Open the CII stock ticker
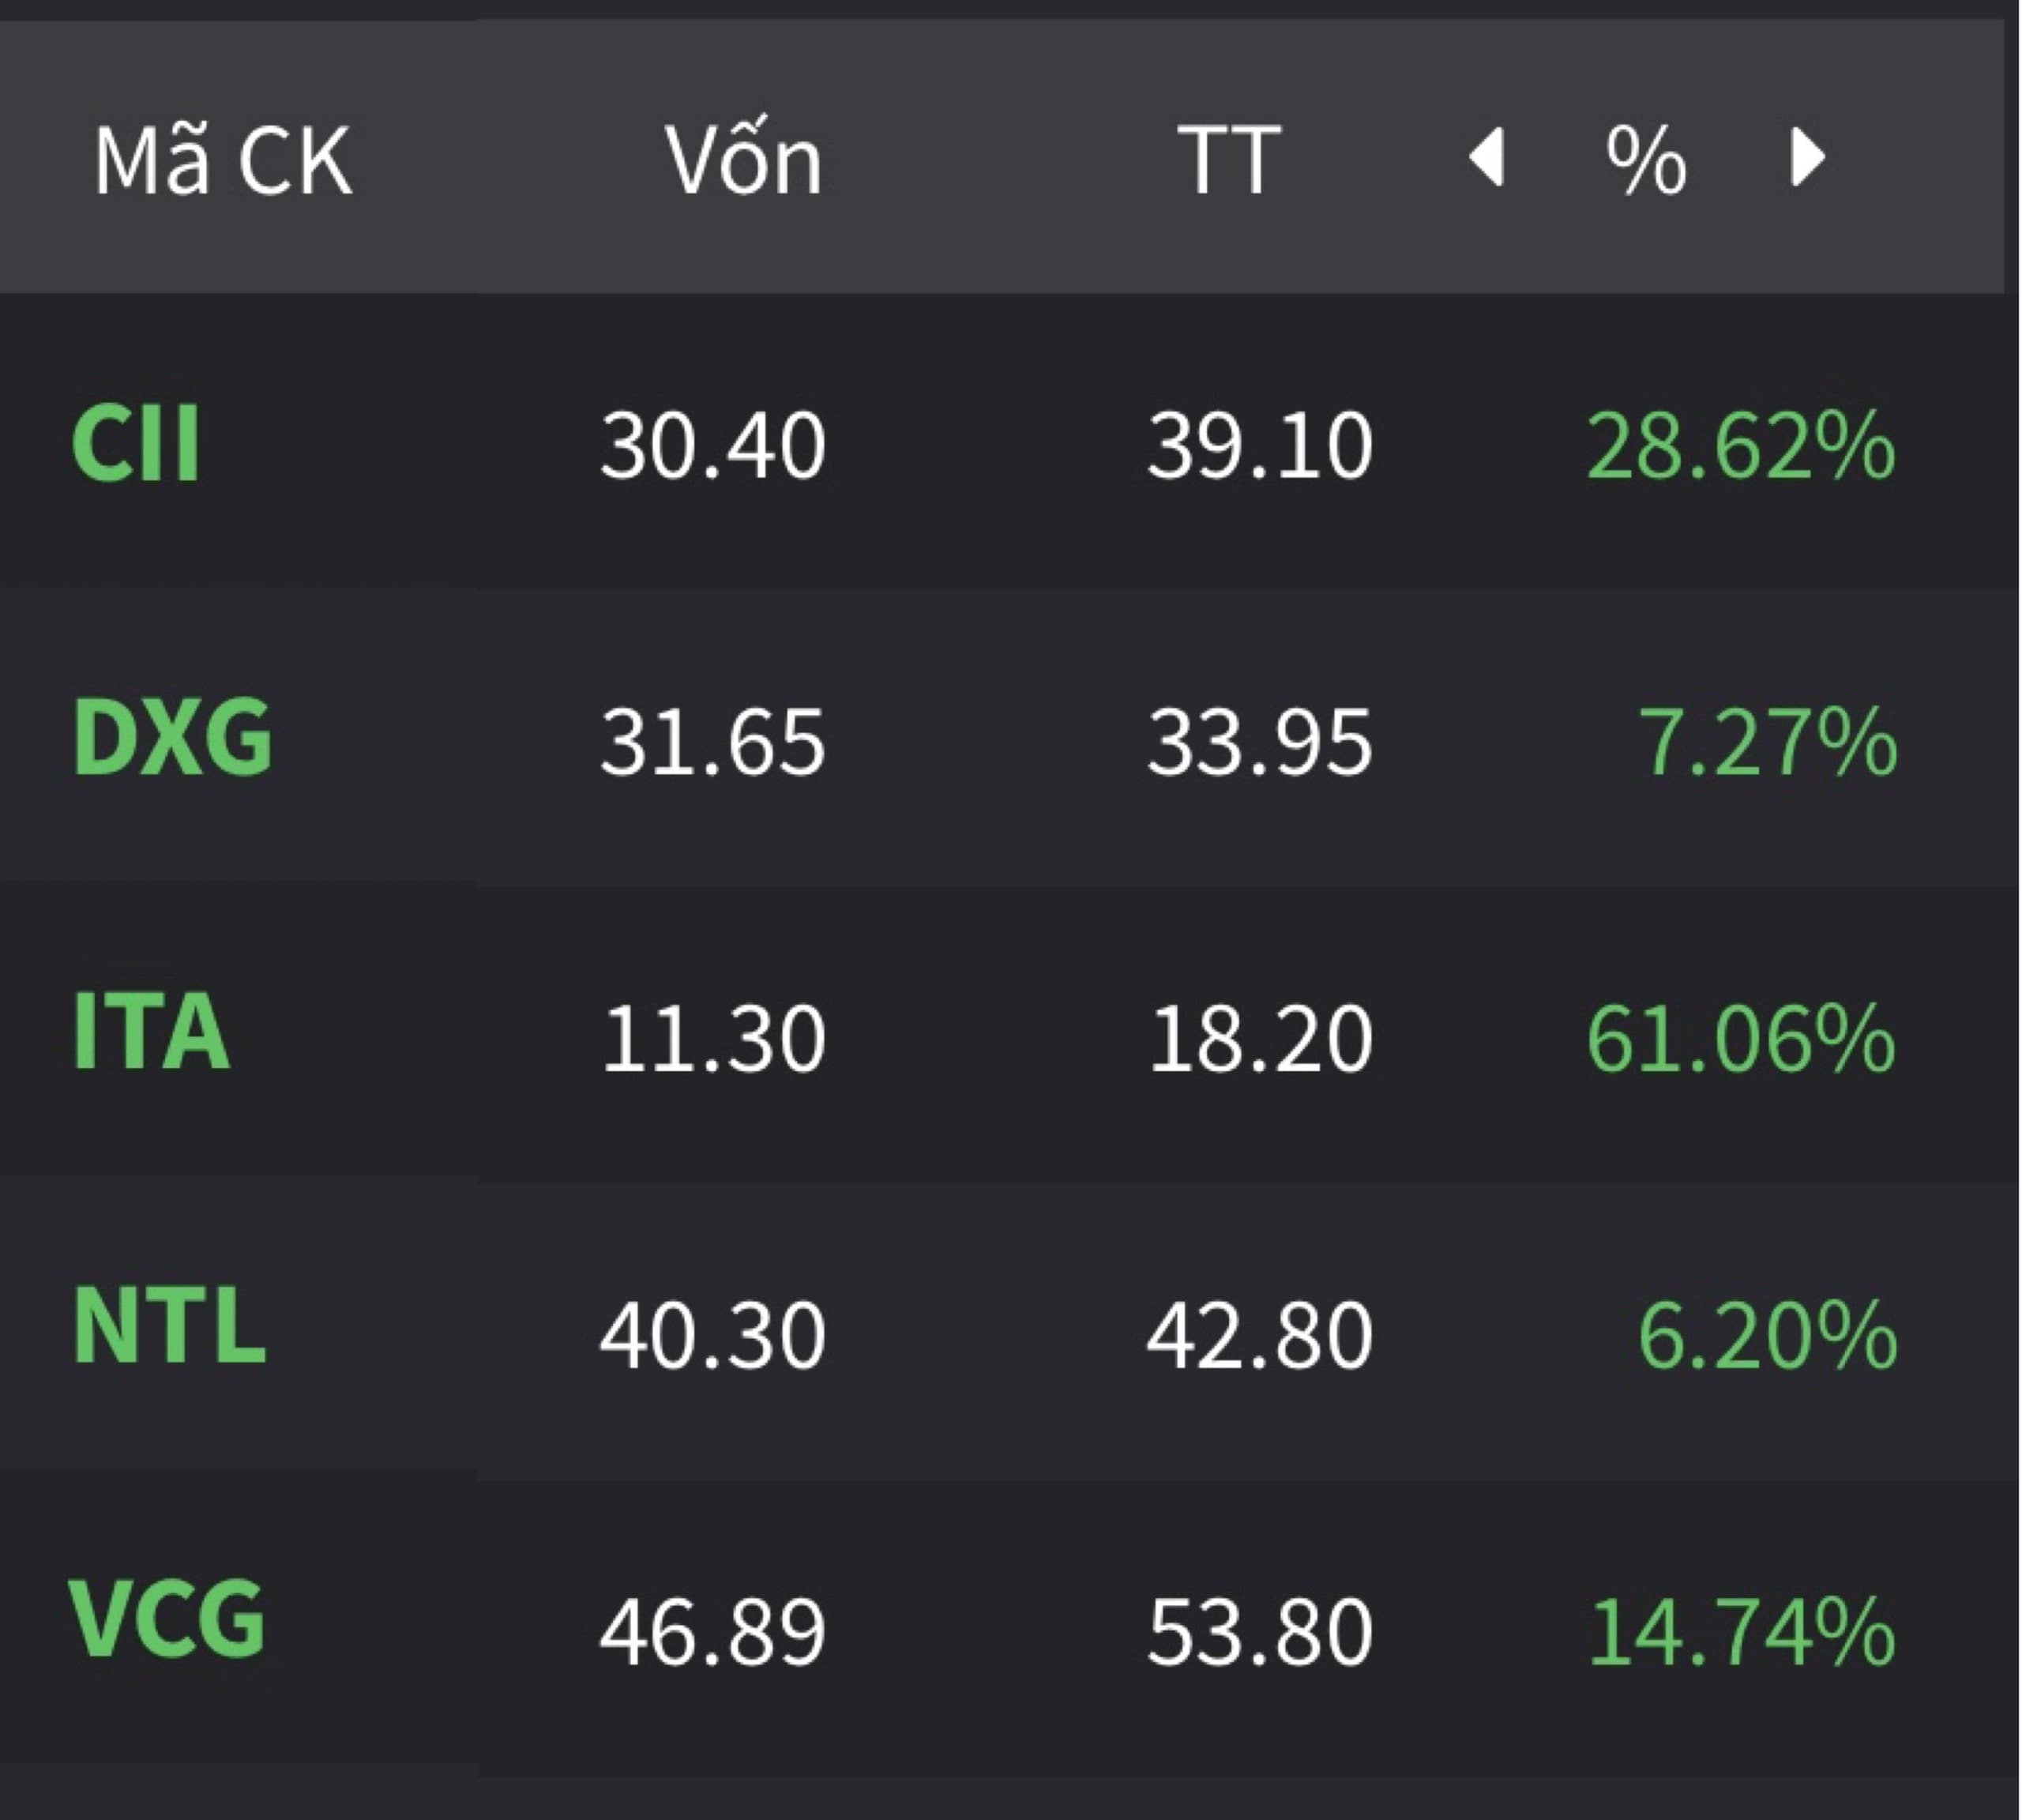Viewport: 2022px width, 1820px height. (136, 445)
